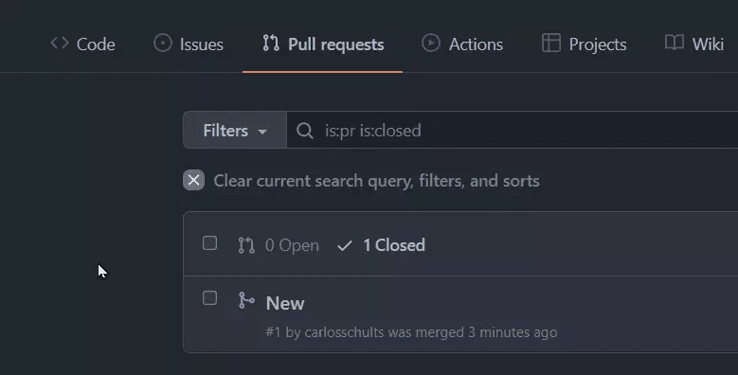This screenshot has width=738, height=375.
Task: Open the Actions tab
Action: pyautogui.click(x=462, y=44)
